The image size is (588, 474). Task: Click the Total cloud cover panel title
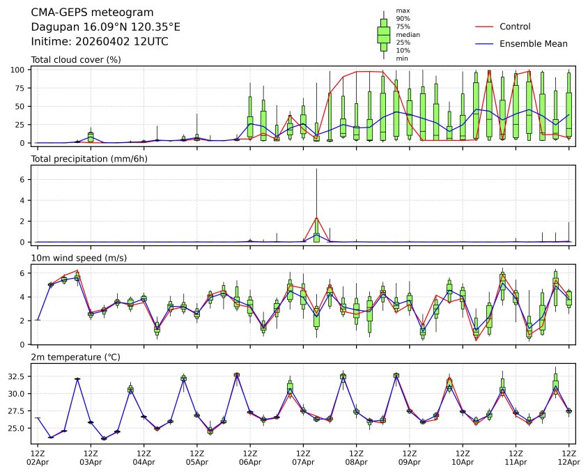76,60
